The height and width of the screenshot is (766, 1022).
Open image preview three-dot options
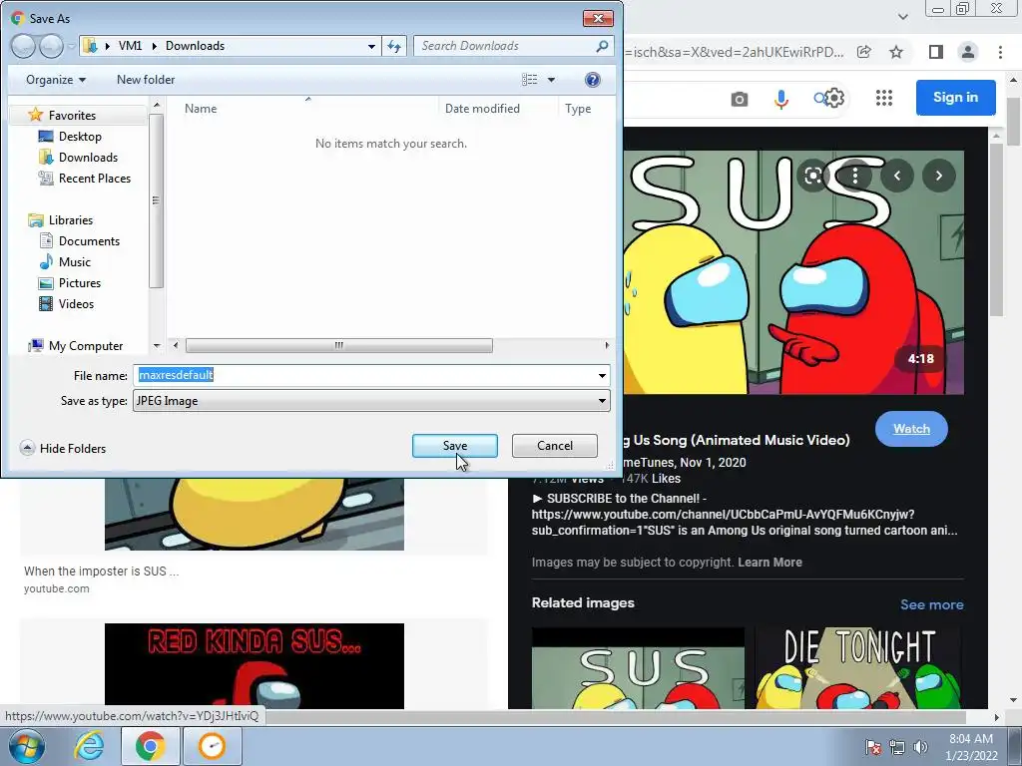[855, 176]
